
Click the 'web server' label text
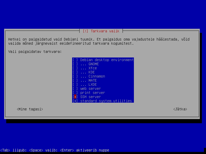tap(91, 89)
